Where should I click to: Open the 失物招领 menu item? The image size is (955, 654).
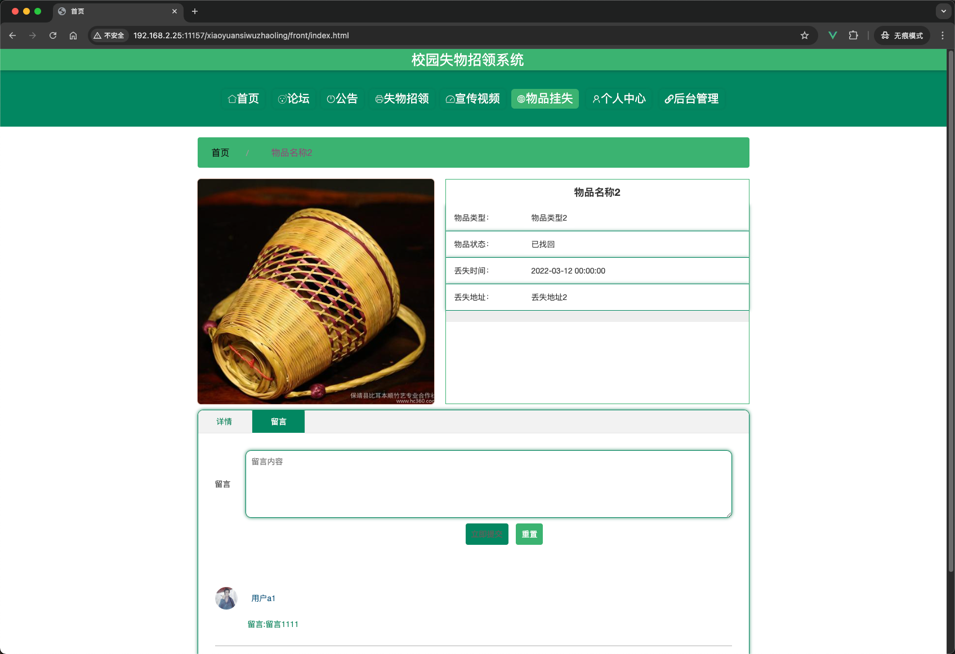pos(402,98)
